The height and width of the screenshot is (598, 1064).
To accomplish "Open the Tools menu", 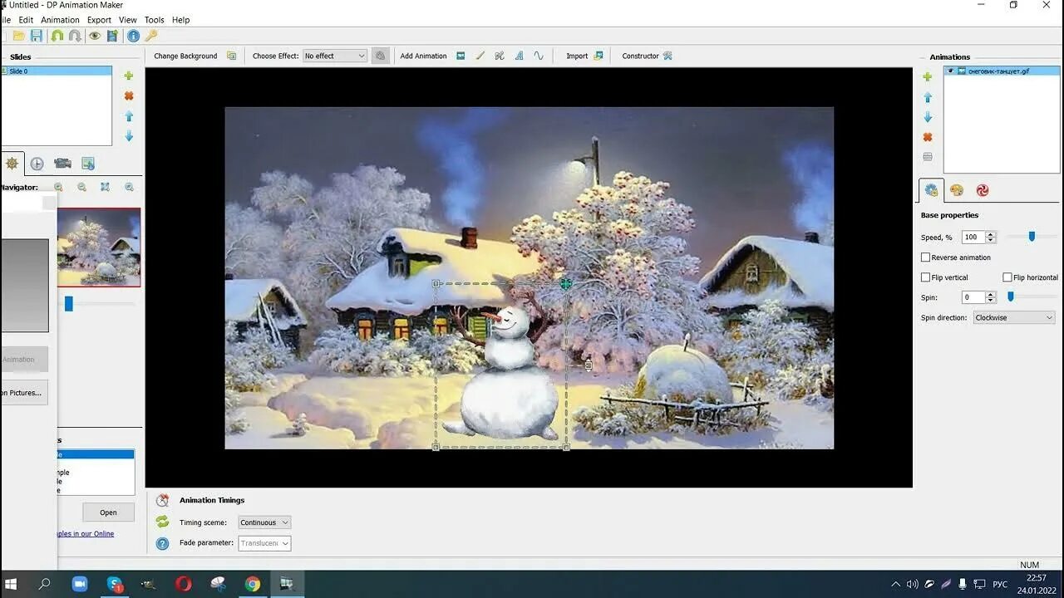I will (155, 20).
